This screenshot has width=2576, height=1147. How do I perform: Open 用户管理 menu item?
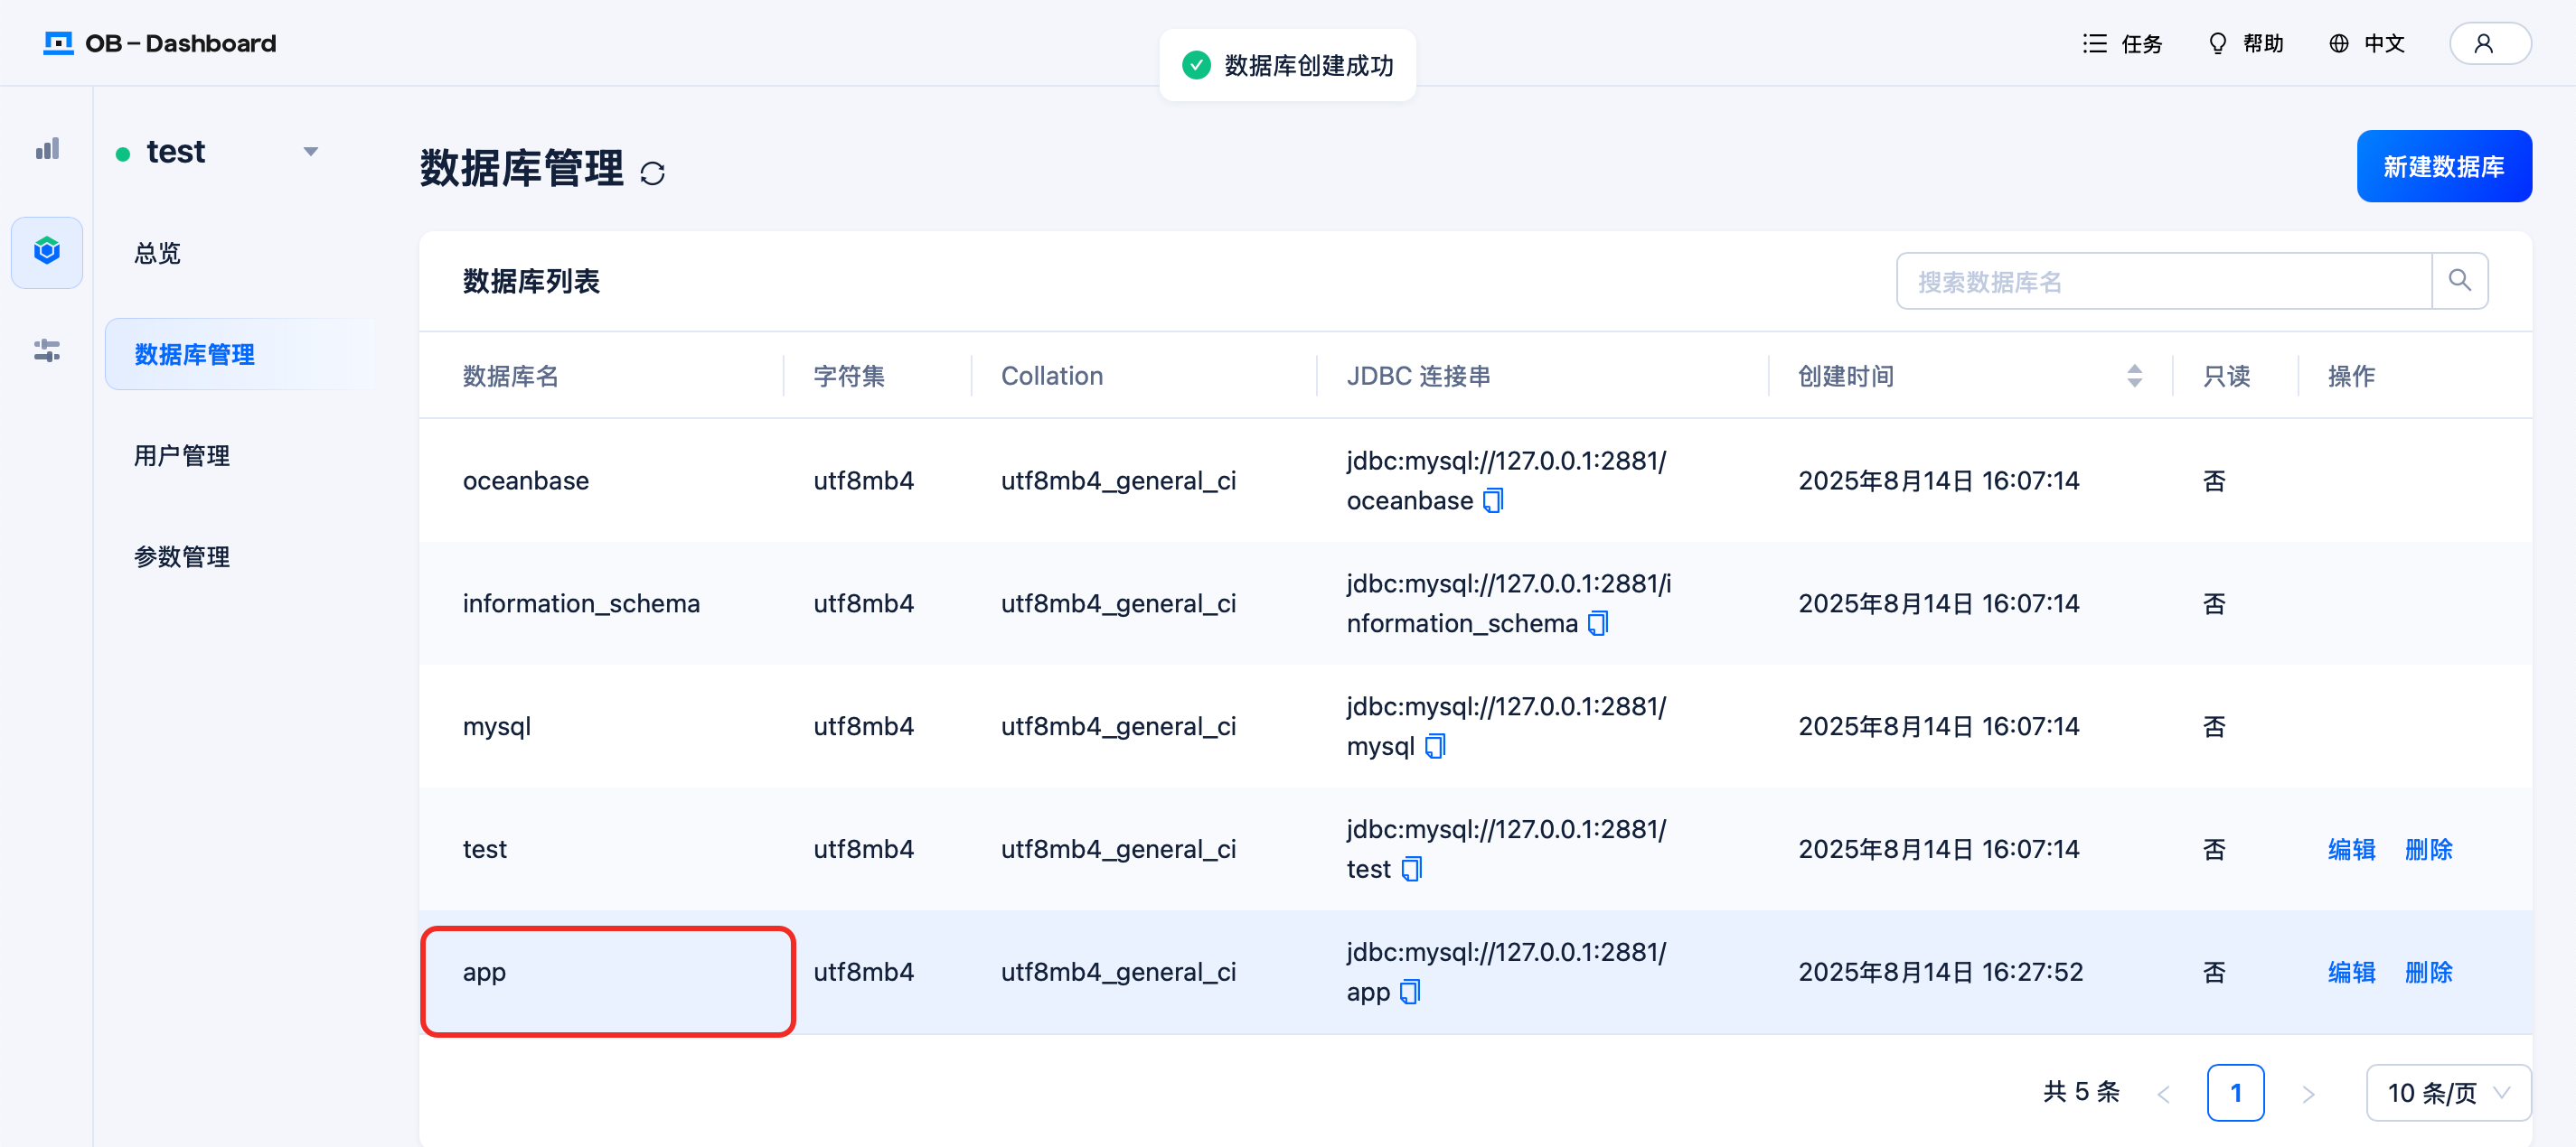click(181, 454)
